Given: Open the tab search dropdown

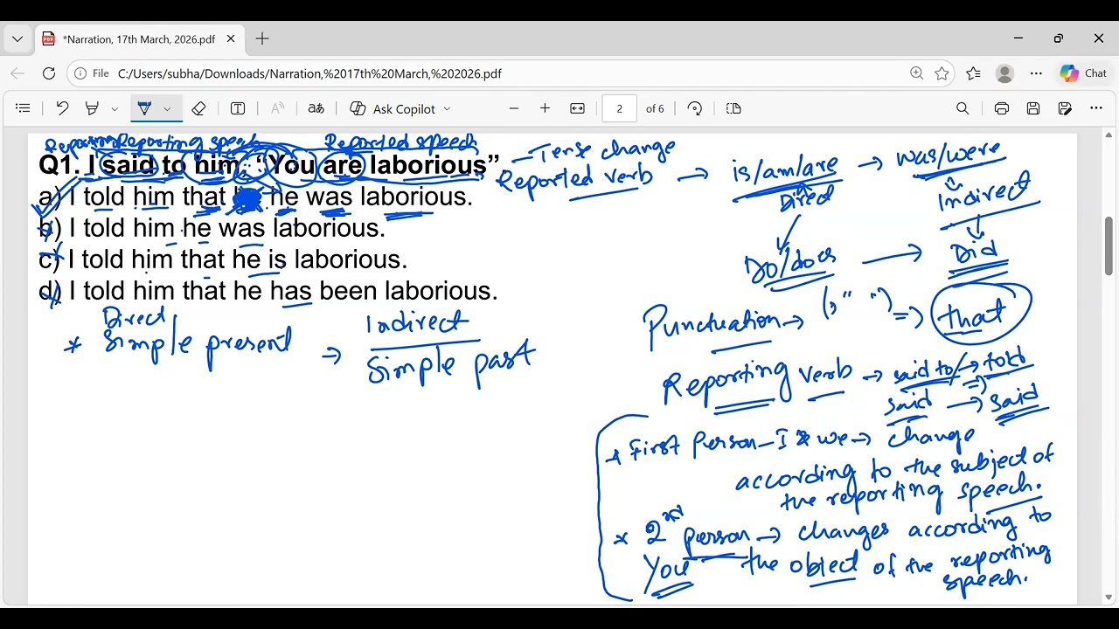Looking at the screenshot, I should click(x=17, y=38).
